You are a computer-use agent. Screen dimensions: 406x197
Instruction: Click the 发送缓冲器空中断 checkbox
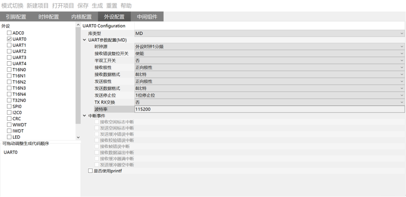coord(97,165)
